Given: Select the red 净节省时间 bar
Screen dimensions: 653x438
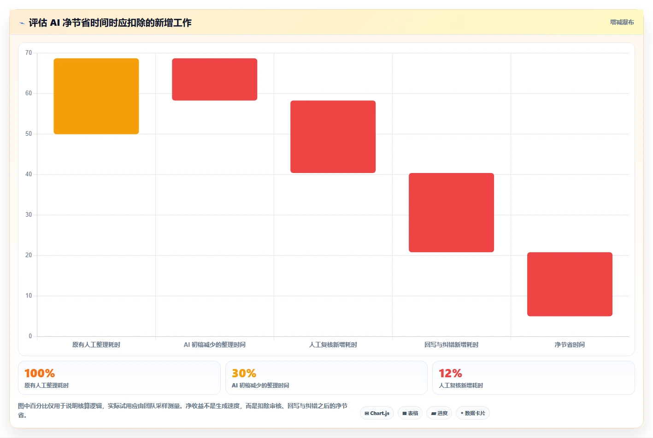Looking at the screenshot, I should [x=570, y=284].
